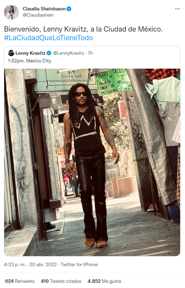
Task: View the 419 Tweets citados list
Action: 61,281
